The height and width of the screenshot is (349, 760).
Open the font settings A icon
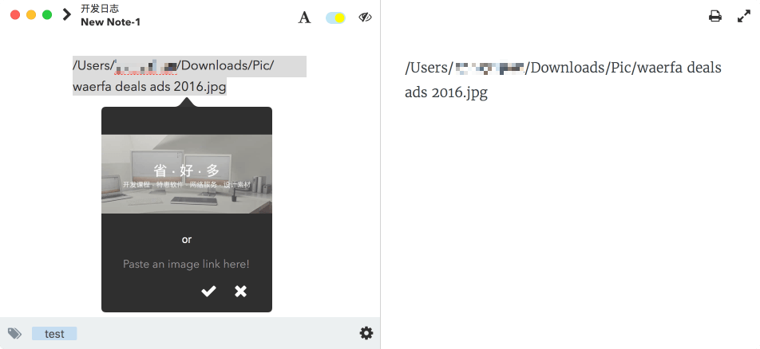point(304,18)
